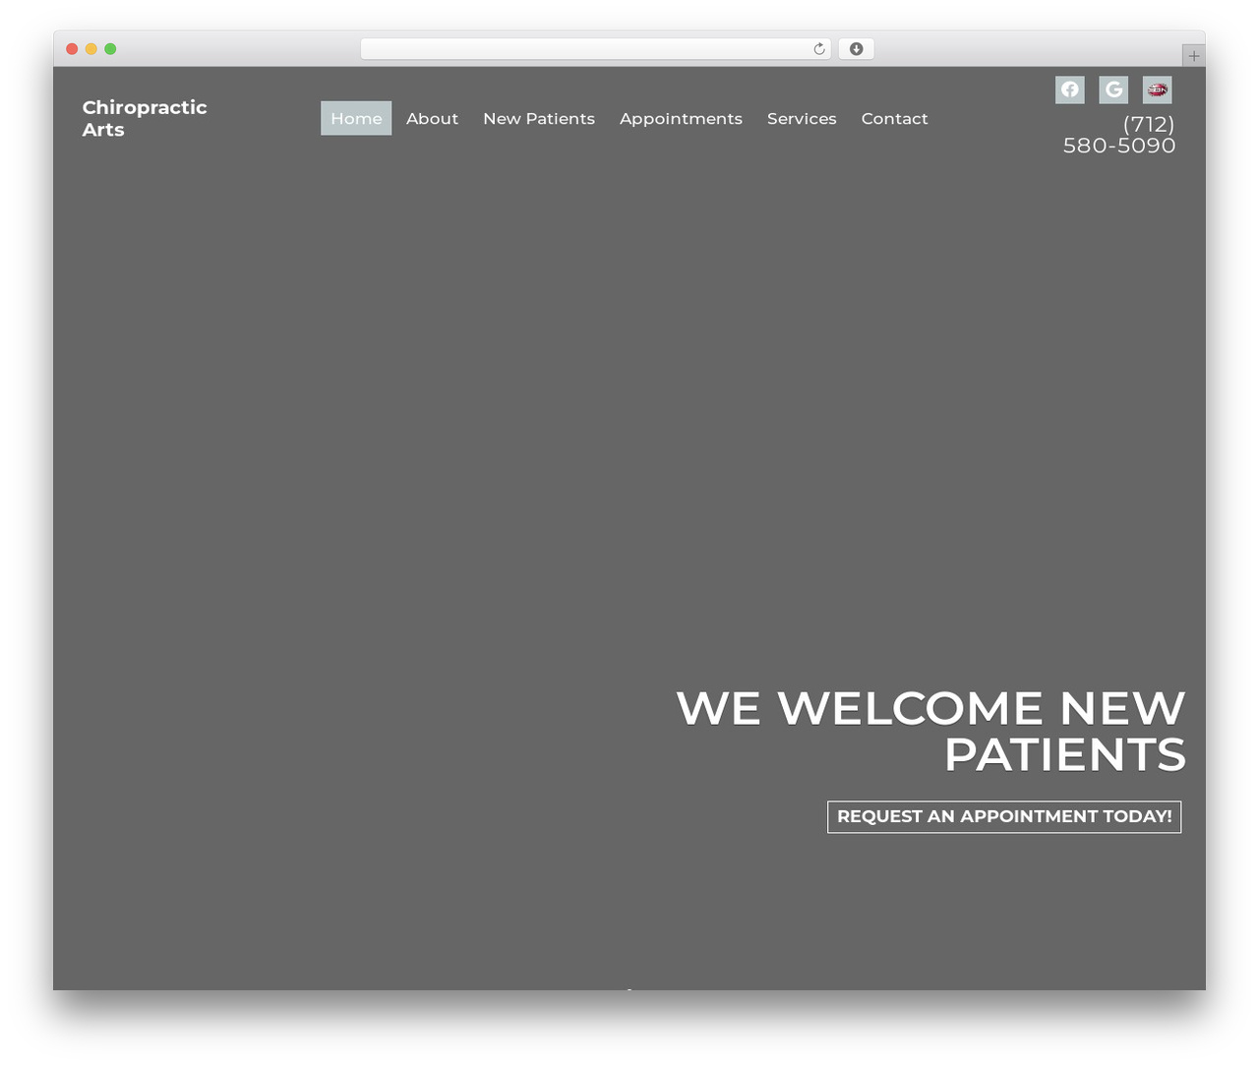The width and height of the screenshot is (1259, 1066).
Task: Select the Home menu item
Action: [356, 118]
